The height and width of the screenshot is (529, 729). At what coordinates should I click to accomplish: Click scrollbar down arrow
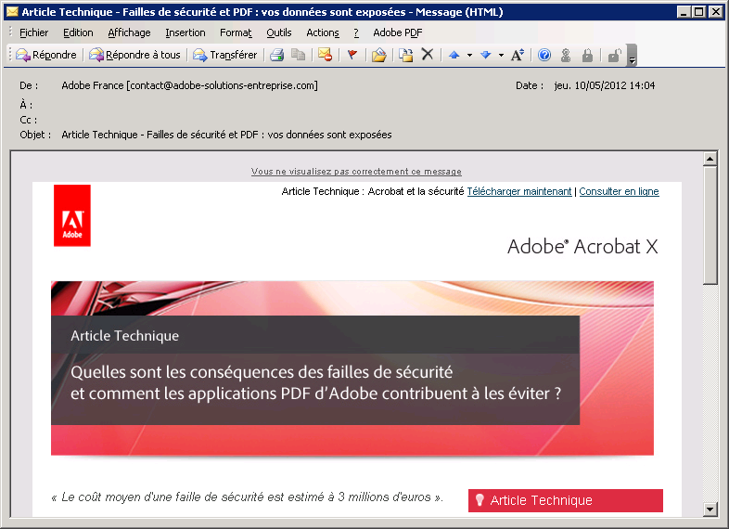tap(710, 509)
